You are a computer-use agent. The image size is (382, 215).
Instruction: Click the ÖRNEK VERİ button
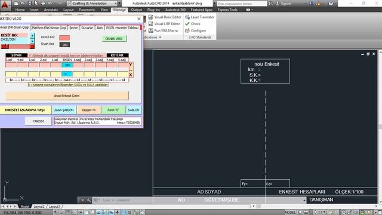(x=114, y=39)
